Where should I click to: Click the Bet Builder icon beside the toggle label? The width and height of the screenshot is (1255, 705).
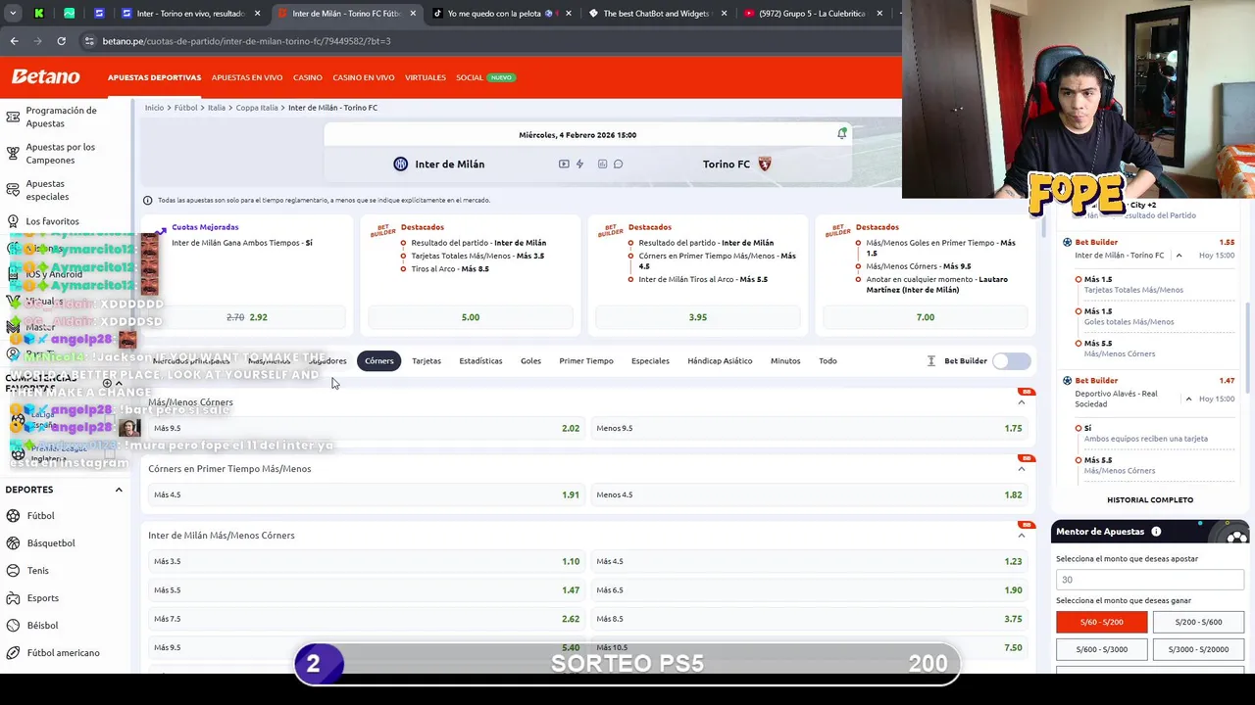(x=931, y=361)
